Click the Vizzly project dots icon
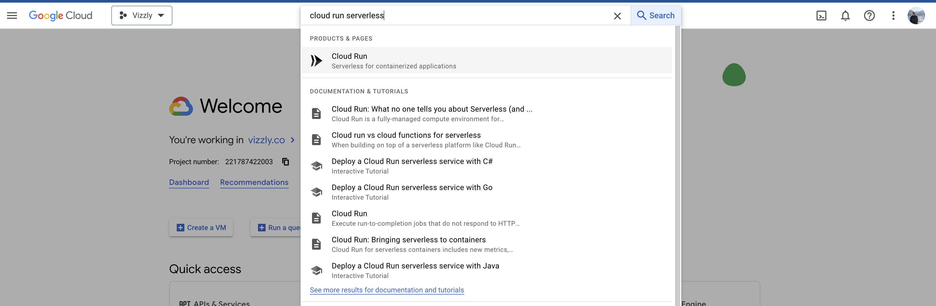This screenshot has height=306, width=936. tap(123, 16)
